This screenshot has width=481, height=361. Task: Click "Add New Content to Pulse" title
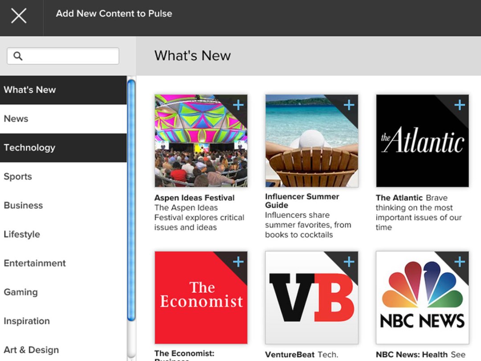114,13
